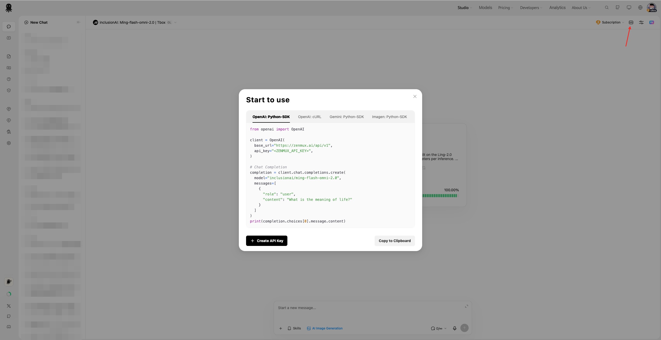The image size is (661, 340).
Task: Open the document icon in left sidebar
Action: tap(9, 56)
